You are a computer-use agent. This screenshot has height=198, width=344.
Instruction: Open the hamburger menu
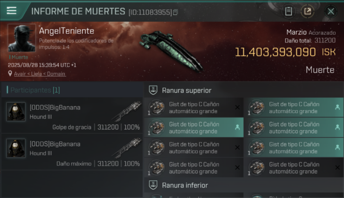click(11, 11)
